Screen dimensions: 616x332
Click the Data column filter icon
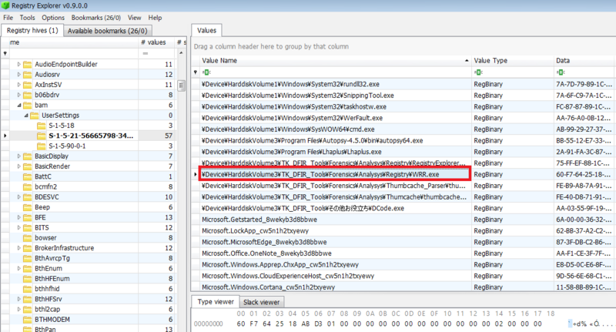[x=561, y=72]
